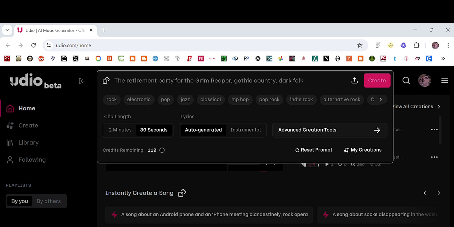Show hidden bookmarks with the double chevron
This screenshot has width=454, height=227.
click(443, 59)
